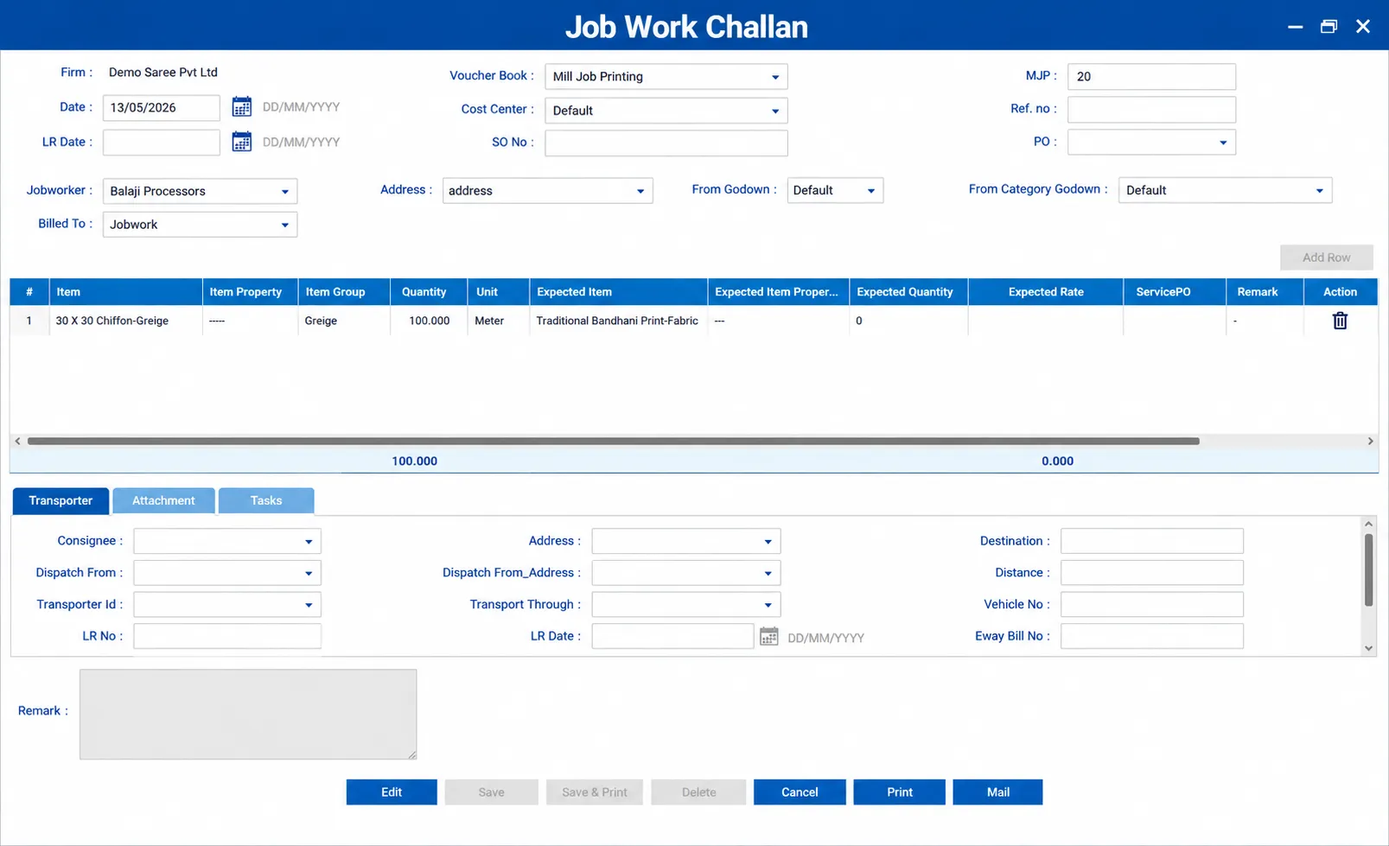Image resolution: width=1389 pixels, height=846 pixels.
Task: Click the Edit button
Action: (x=392, y=792)
